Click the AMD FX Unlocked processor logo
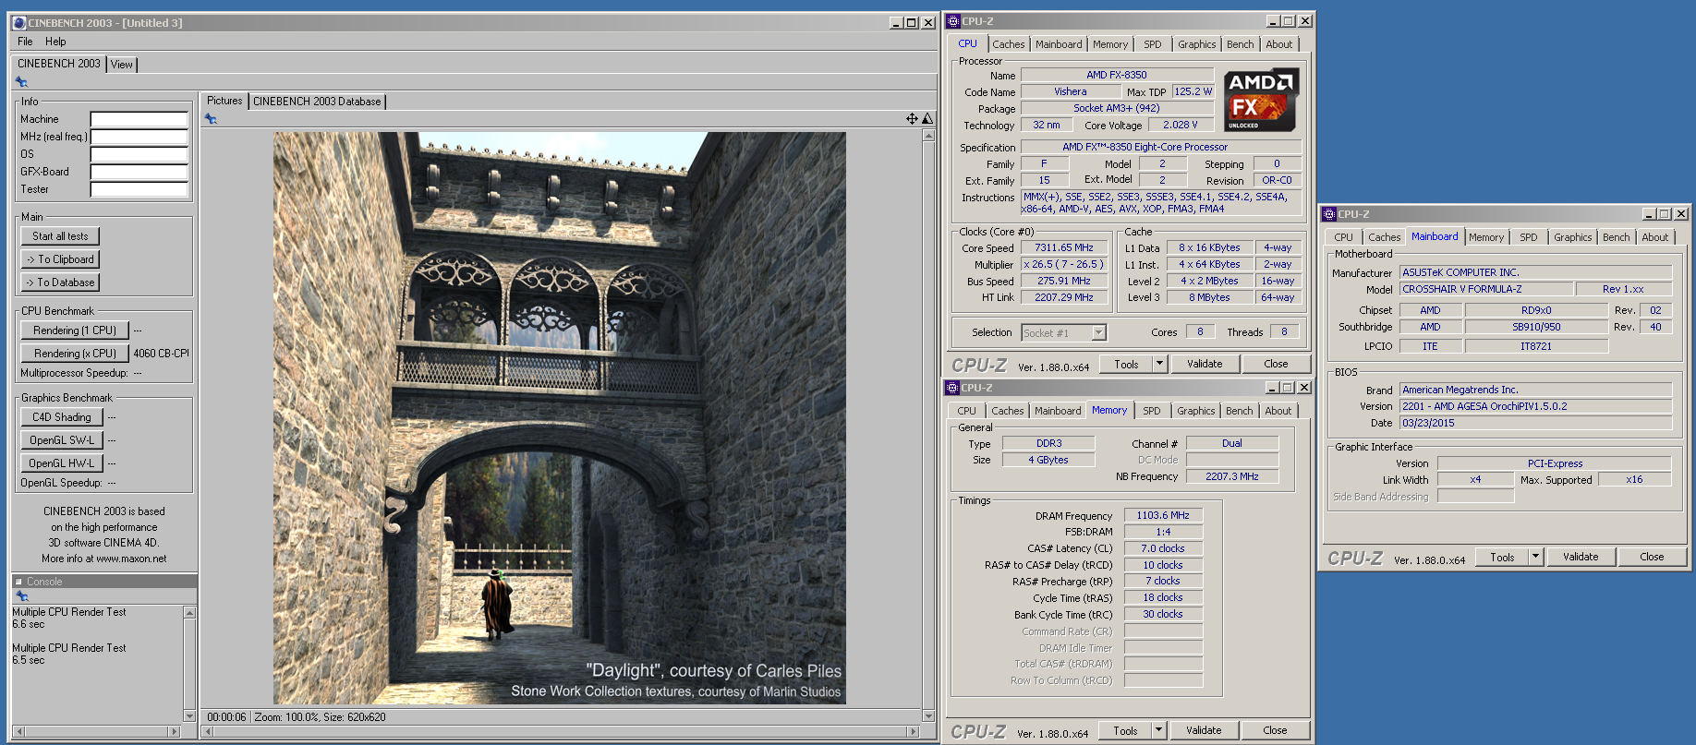The image size is (1696, 745). pos(1261,100)
